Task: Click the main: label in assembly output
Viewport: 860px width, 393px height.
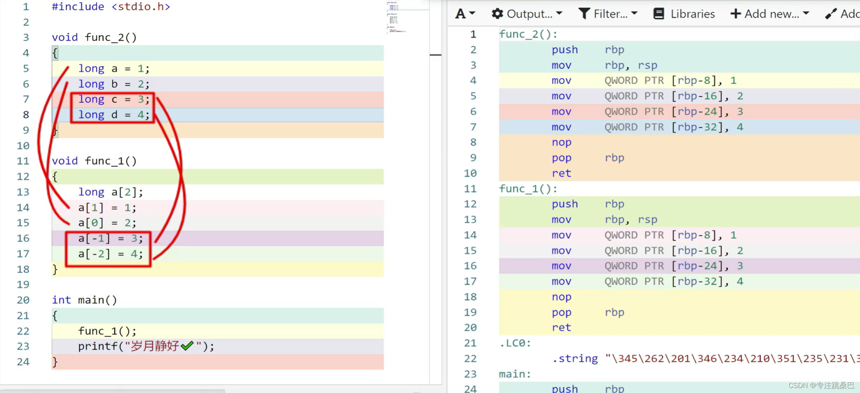Action: click(x=515, y=374)
